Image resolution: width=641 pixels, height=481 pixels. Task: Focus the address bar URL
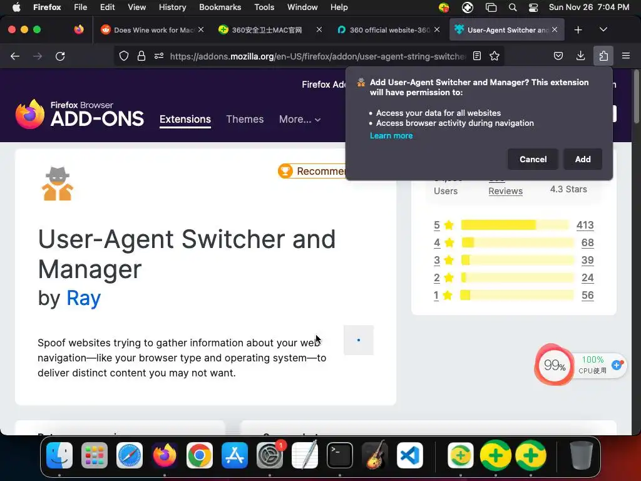[x=317, y=56]
